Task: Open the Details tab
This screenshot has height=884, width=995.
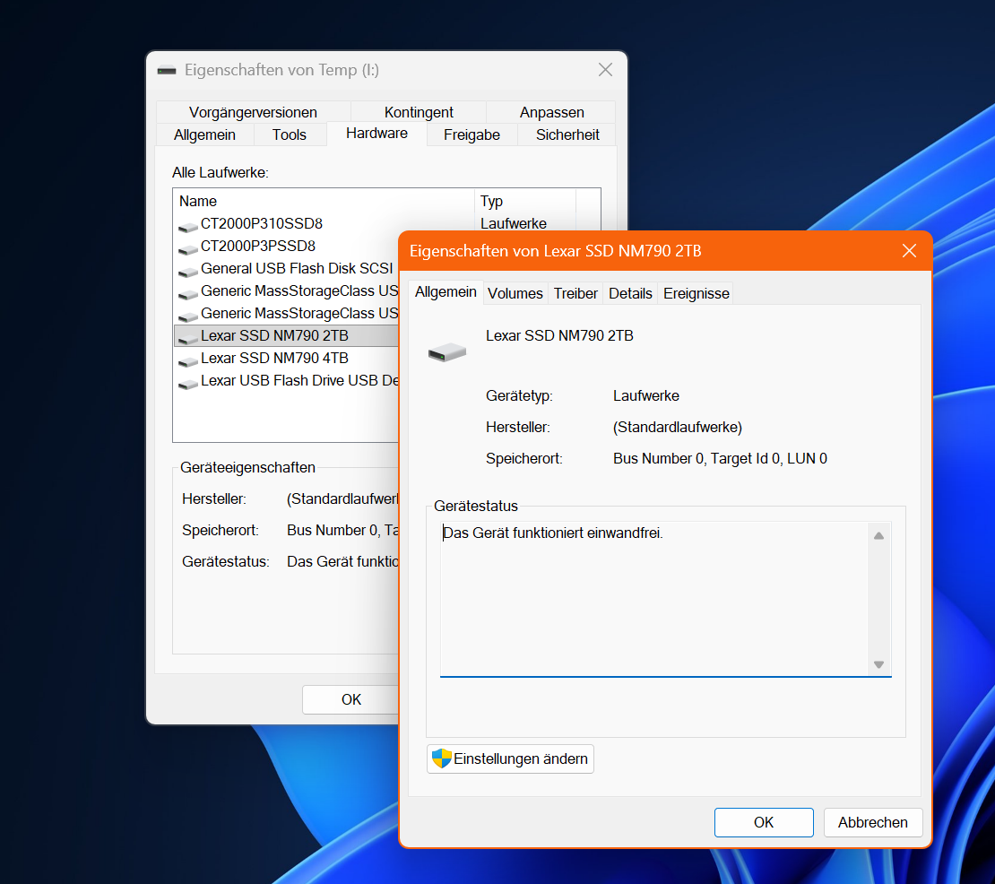Action: point(630,293)
